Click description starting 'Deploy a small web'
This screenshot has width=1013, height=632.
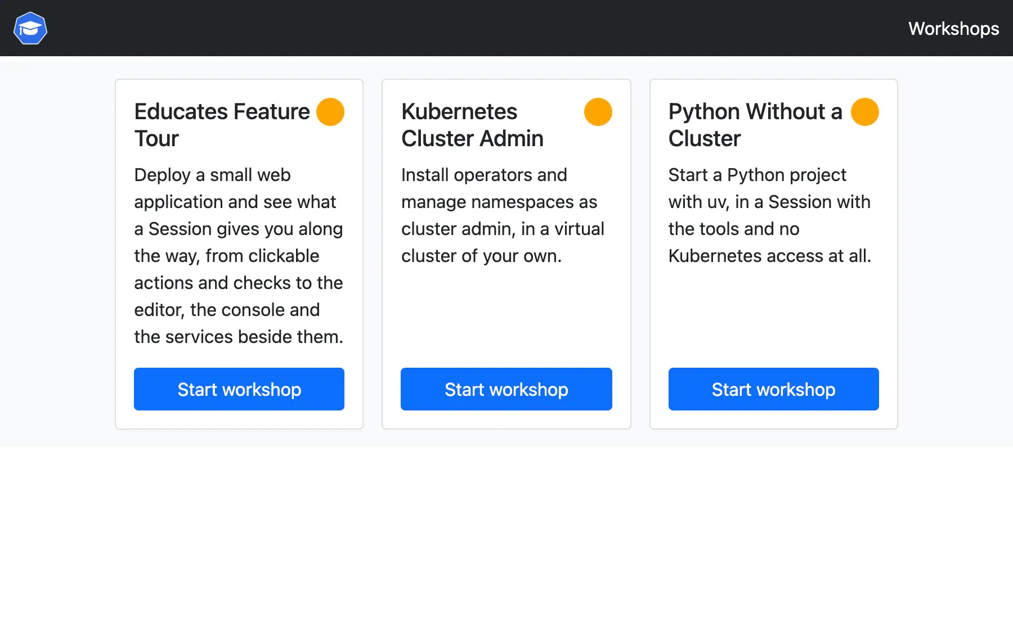(239, 256)
